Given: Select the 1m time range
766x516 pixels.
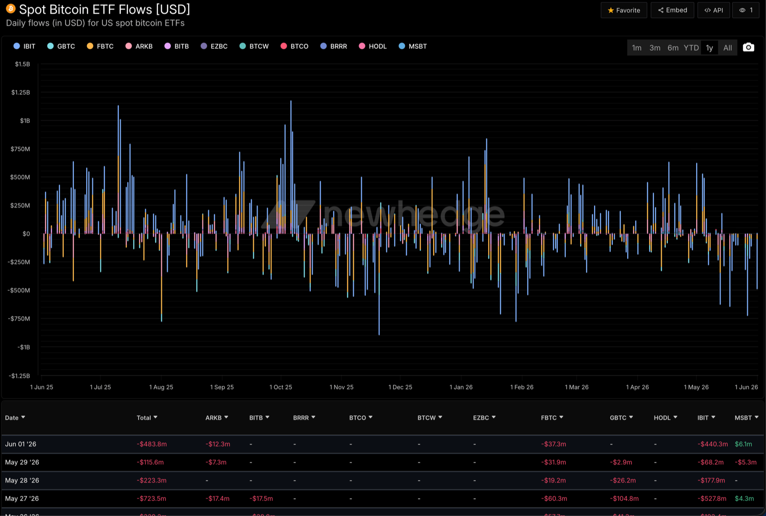Looking at the screenshot, I should coord(637,48).
